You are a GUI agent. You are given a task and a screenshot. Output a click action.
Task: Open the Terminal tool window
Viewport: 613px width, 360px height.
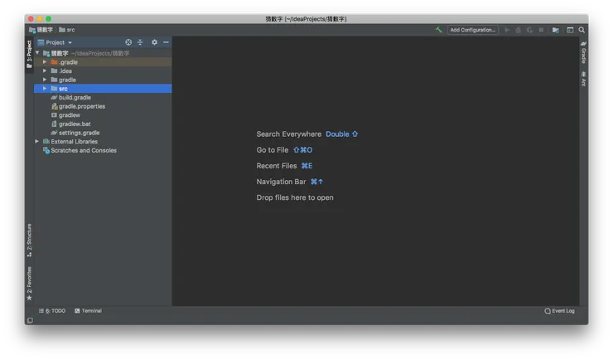tap(88, 311)
